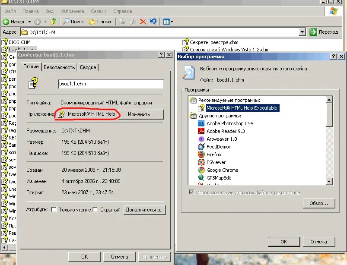Select the BIOS.CHM file
Image resolution: width=347 pixels, height=265 pixels.
pyautogui.click(x=16, y=42)
